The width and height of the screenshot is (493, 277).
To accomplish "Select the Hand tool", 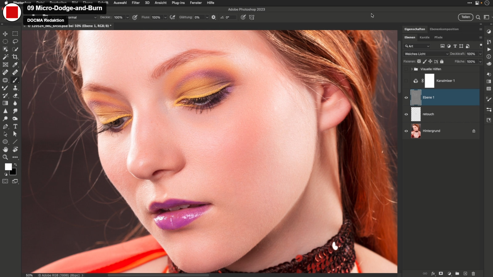I will click(x=5, y=150).
